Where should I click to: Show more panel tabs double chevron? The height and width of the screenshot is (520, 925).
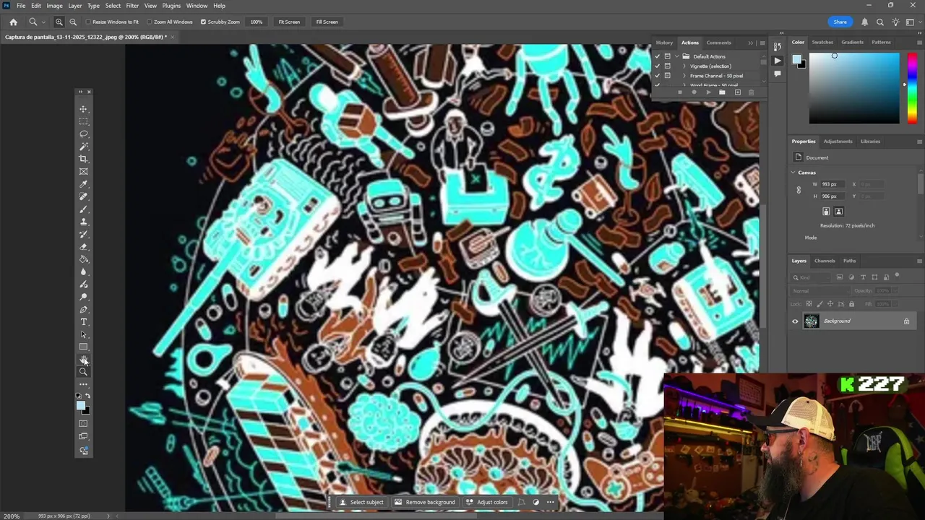tap(750, 43)
